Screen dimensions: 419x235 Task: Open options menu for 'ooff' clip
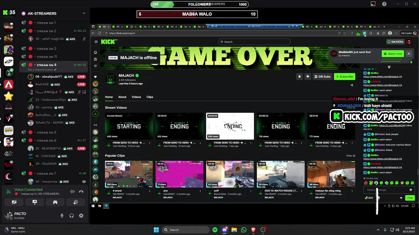(251, 191)
